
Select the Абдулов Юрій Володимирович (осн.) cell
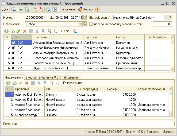coord(58,43)
